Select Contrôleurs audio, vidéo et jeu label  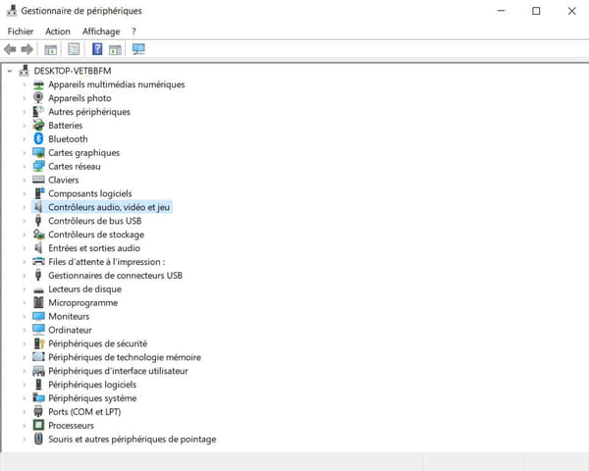109,207
